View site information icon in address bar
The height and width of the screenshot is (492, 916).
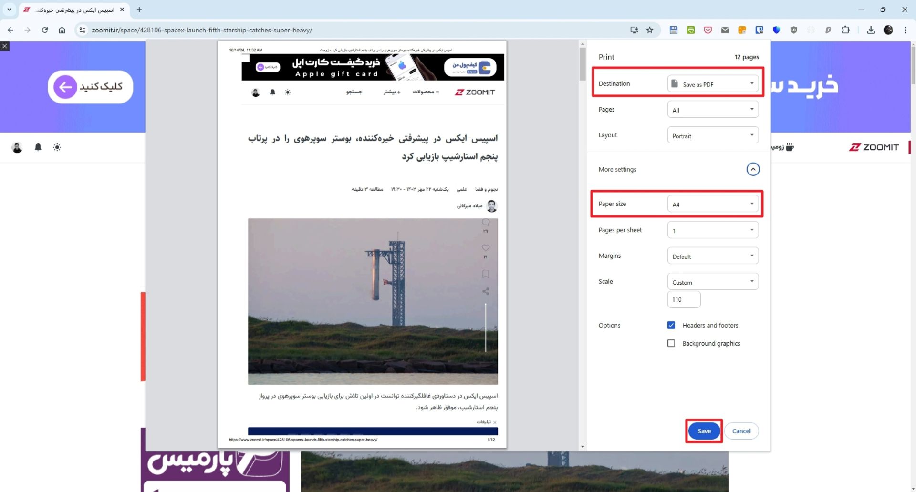[x=83, y=30]
